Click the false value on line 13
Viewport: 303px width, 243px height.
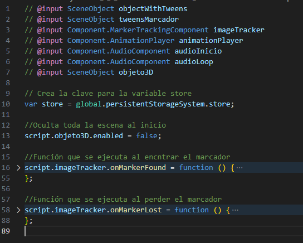click(147, 136)
